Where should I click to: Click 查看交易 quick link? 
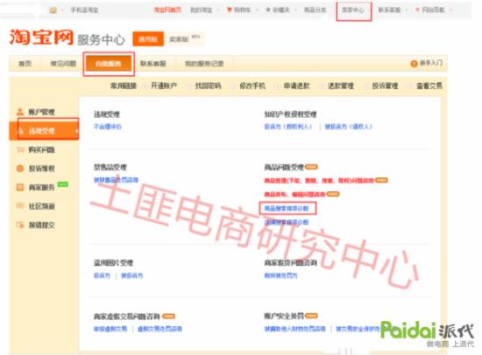[429, 86]
